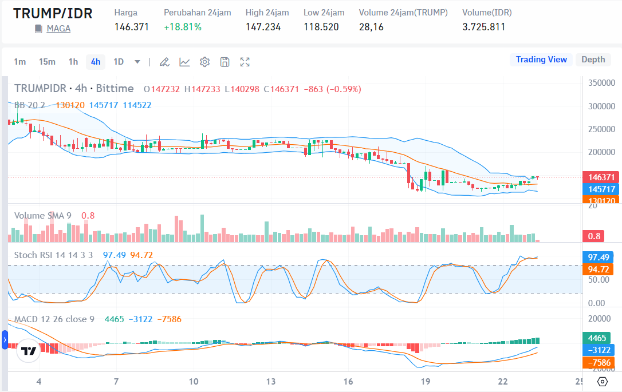Click the blue 145717 price axis tag
Screen dimensions: 622x392
coord(601,189)
